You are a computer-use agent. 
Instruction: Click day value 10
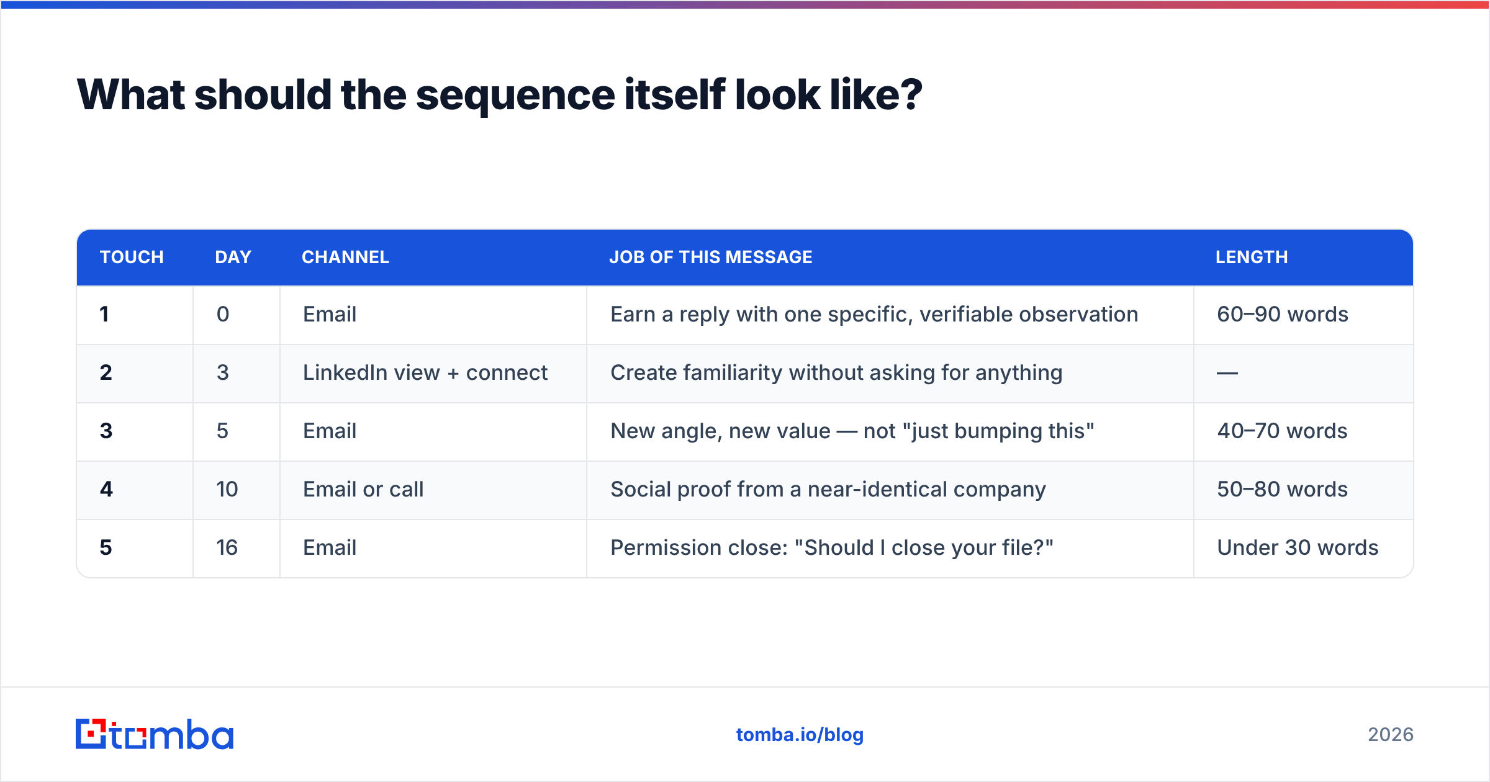click(x=227, y=489)
